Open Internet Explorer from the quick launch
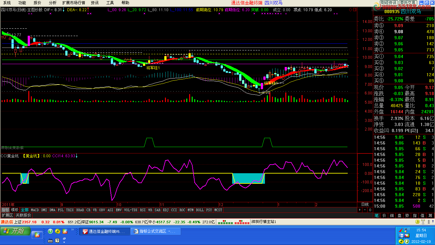The image size is (435, 245). (x=50, y=231)
